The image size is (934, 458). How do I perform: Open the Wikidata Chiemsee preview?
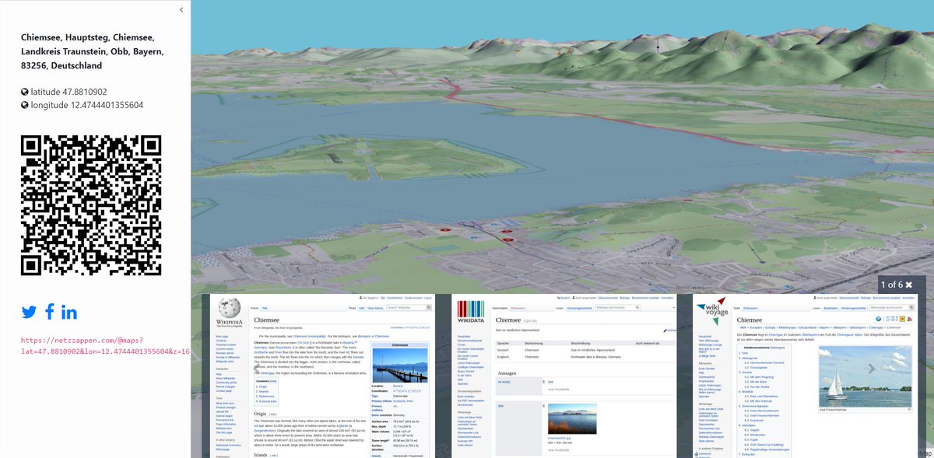pyautogui.click(x=564, y=376)
